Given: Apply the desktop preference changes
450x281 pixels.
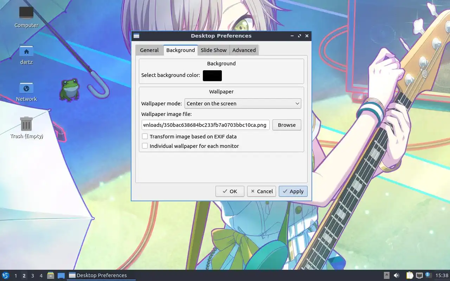Looking at the screenshot, I should tap(293, 191).
